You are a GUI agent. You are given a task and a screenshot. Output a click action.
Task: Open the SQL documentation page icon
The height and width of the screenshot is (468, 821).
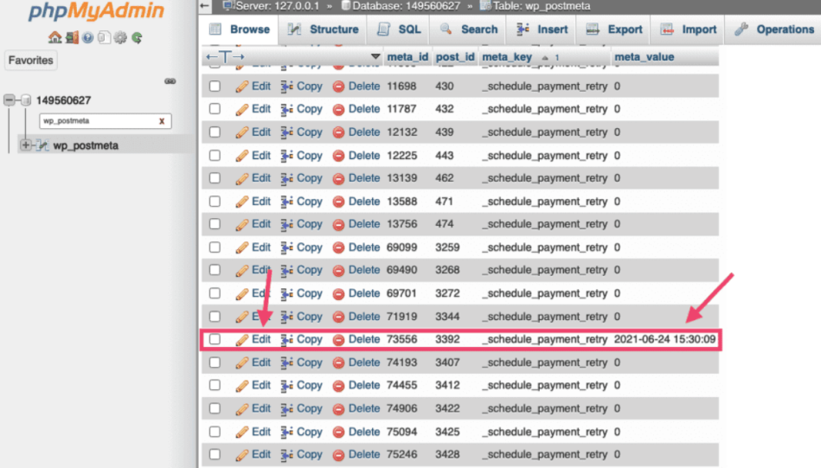(104, 37)
